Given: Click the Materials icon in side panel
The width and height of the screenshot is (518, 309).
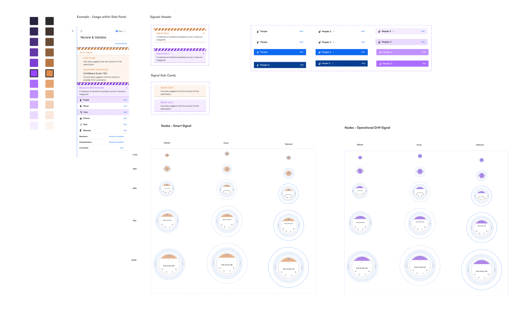Looking at the screenshot, I should point(81,131).
